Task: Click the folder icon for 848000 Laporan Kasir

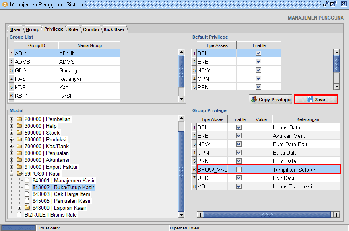Action: [x=27, y=208]
